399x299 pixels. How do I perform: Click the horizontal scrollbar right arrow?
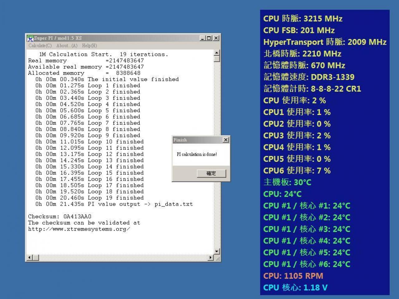click(211, 258)
